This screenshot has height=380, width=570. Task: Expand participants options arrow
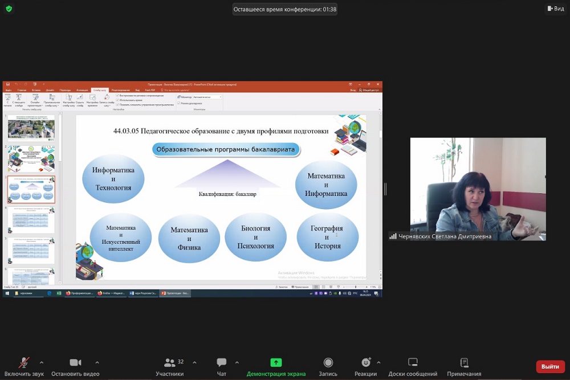(x=194, y=362)
